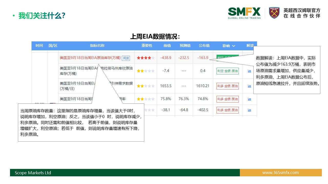Click the previous value 75.8%

[166, 99]
